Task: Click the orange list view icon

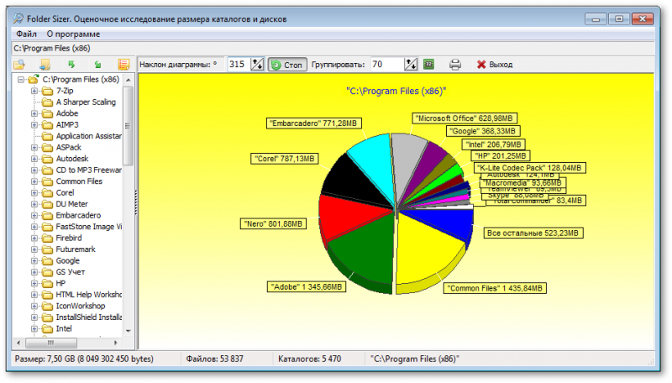Action: click(x=123, y=65)
